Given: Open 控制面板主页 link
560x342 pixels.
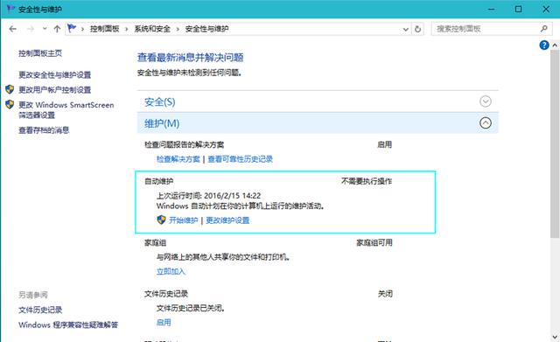Looking at the screenshot, I should [x=40, y=53].
